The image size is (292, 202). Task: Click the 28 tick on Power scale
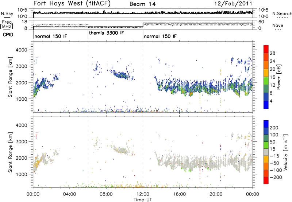(x=272, y=53)
